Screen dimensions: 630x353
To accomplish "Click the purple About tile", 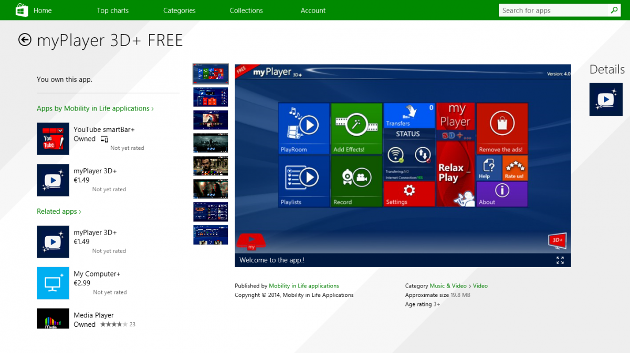I will pyautogui.click(x=502, y=194).
